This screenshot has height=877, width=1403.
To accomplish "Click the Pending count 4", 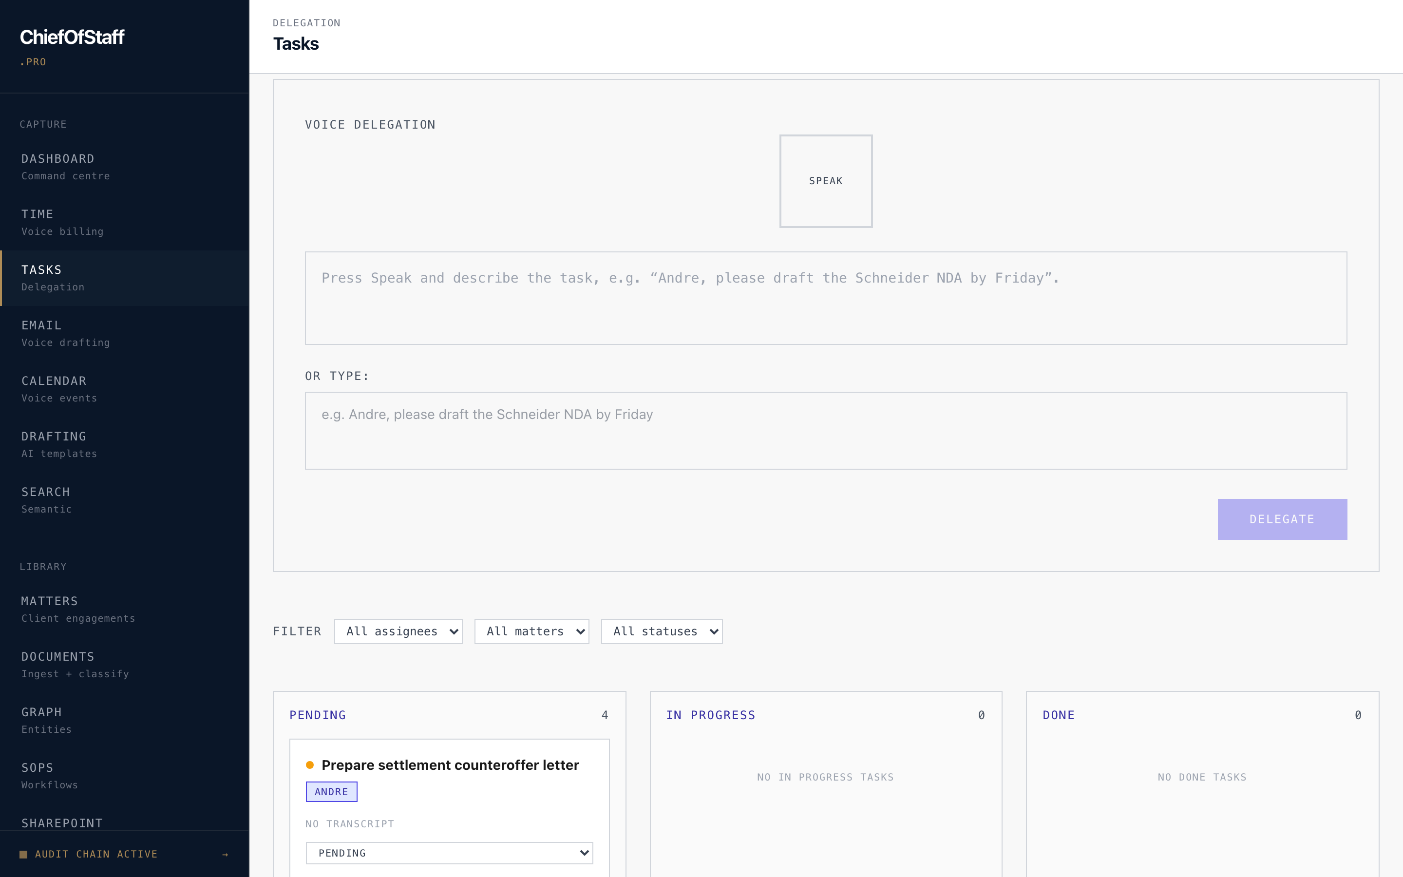I will click(605, 715).
